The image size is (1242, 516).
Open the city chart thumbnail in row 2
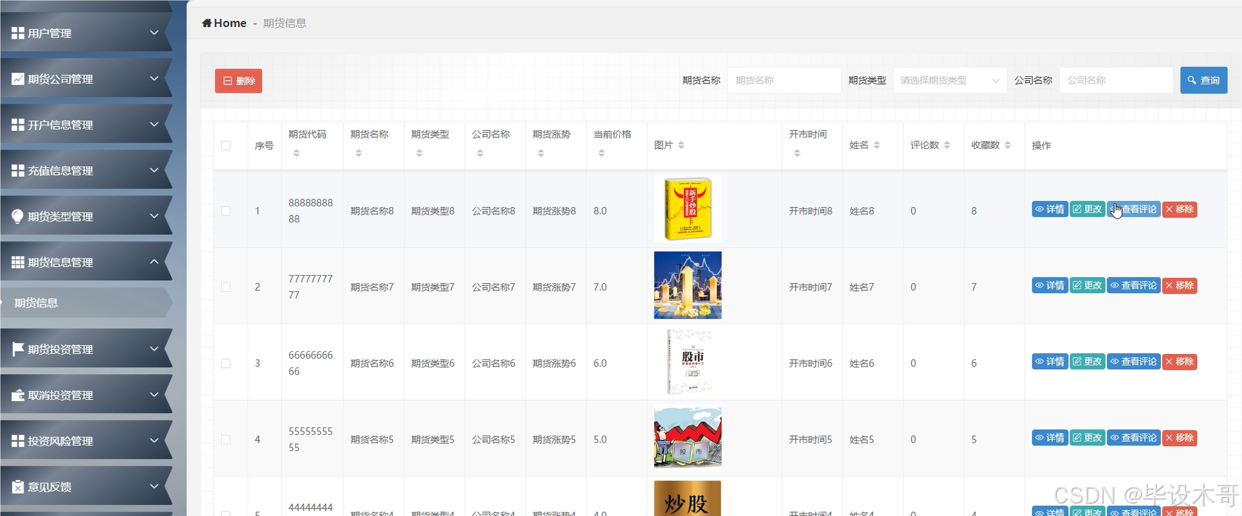pos(688,285)
